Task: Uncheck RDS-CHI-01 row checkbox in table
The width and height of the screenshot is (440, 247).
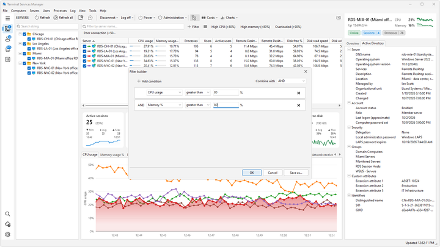Action: pos(84,46)
